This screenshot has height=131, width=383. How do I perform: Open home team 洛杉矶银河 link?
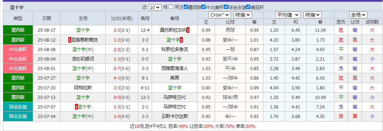[x=83, y=59]
